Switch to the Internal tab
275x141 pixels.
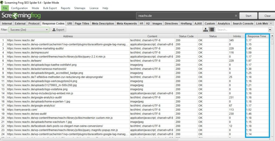point(7,24)
